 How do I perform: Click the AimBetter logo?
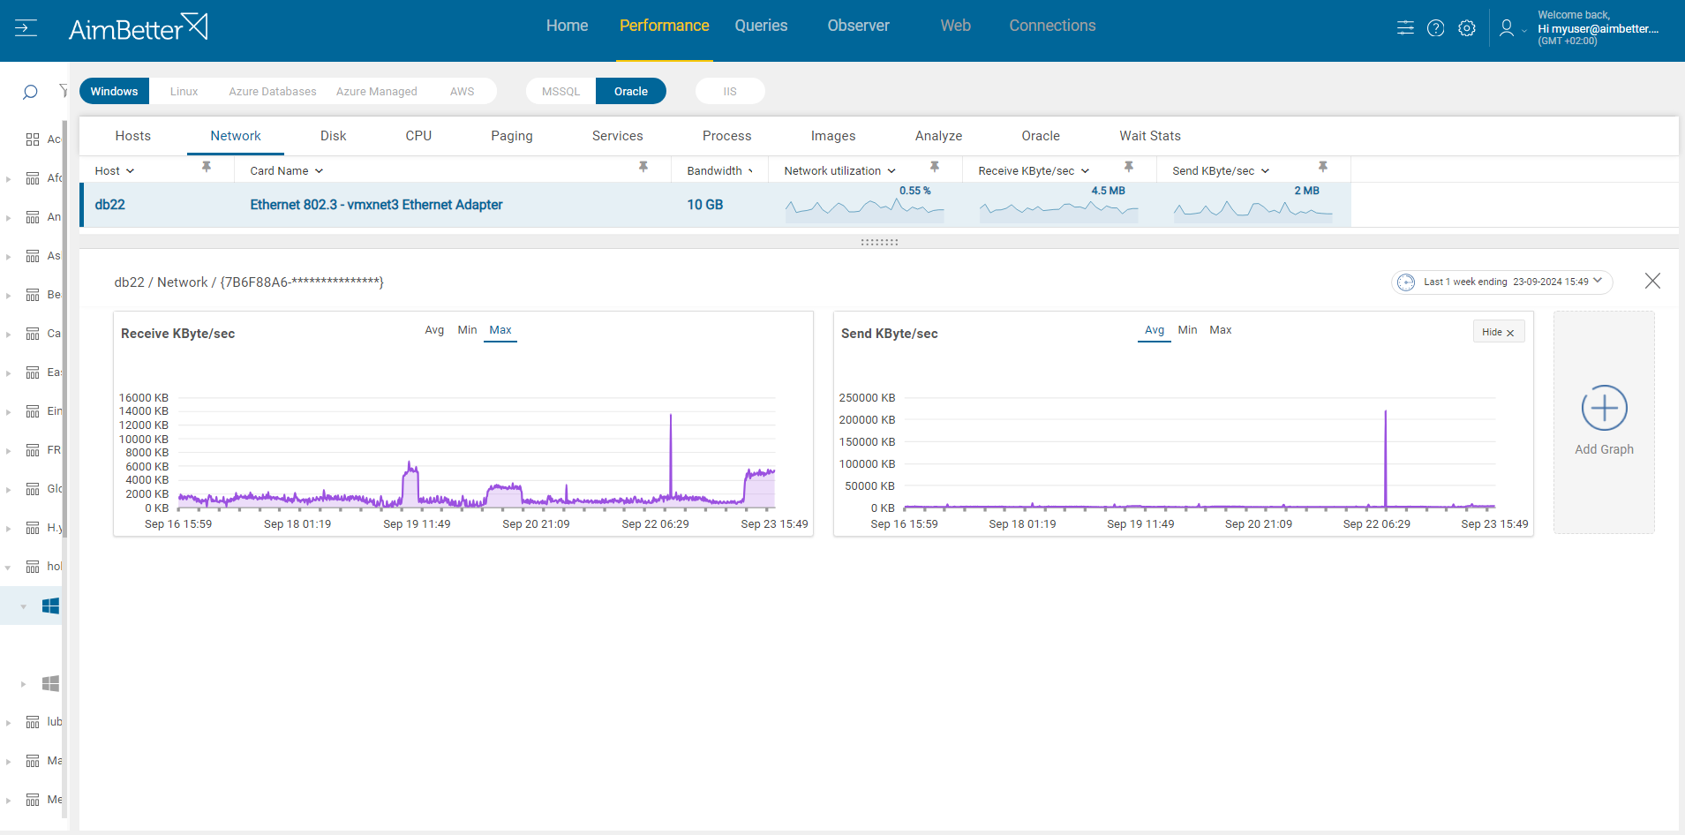(x=139, y=28)
